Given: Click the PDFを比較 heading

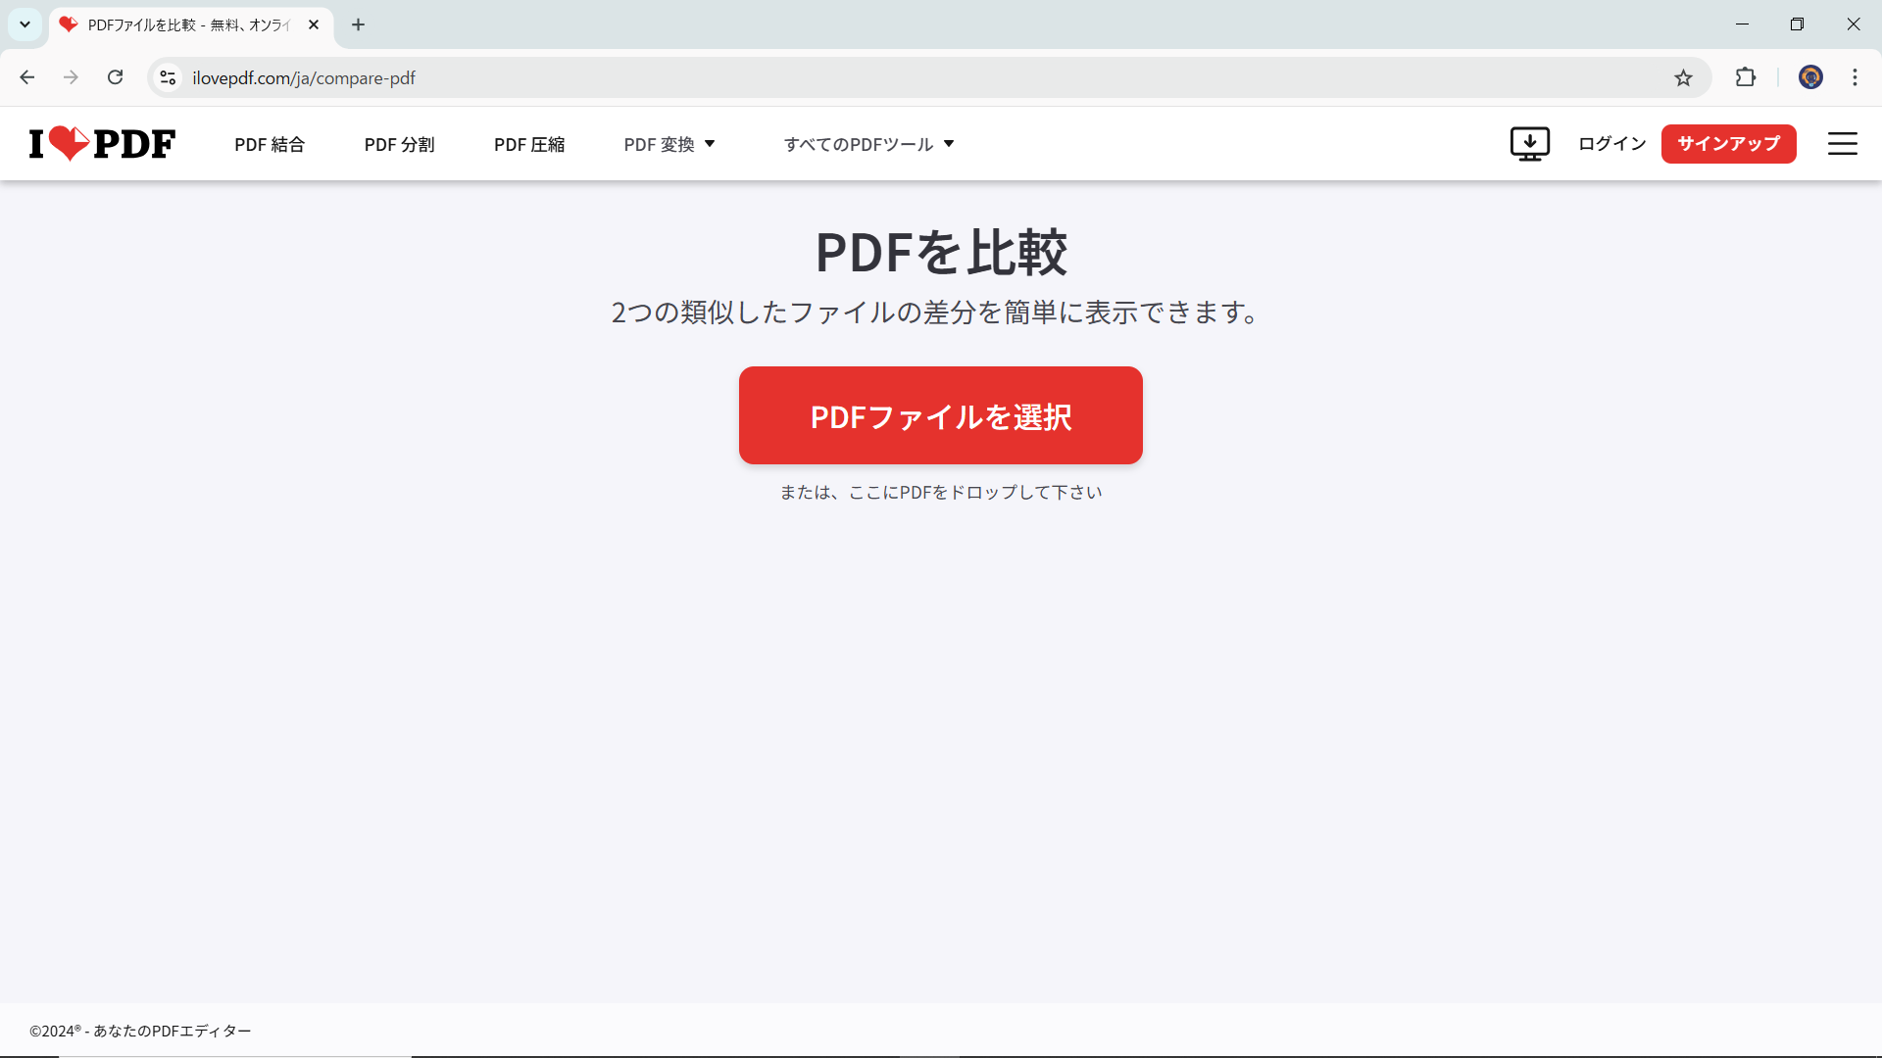Looking at the screenshot, I should [941, 252].
